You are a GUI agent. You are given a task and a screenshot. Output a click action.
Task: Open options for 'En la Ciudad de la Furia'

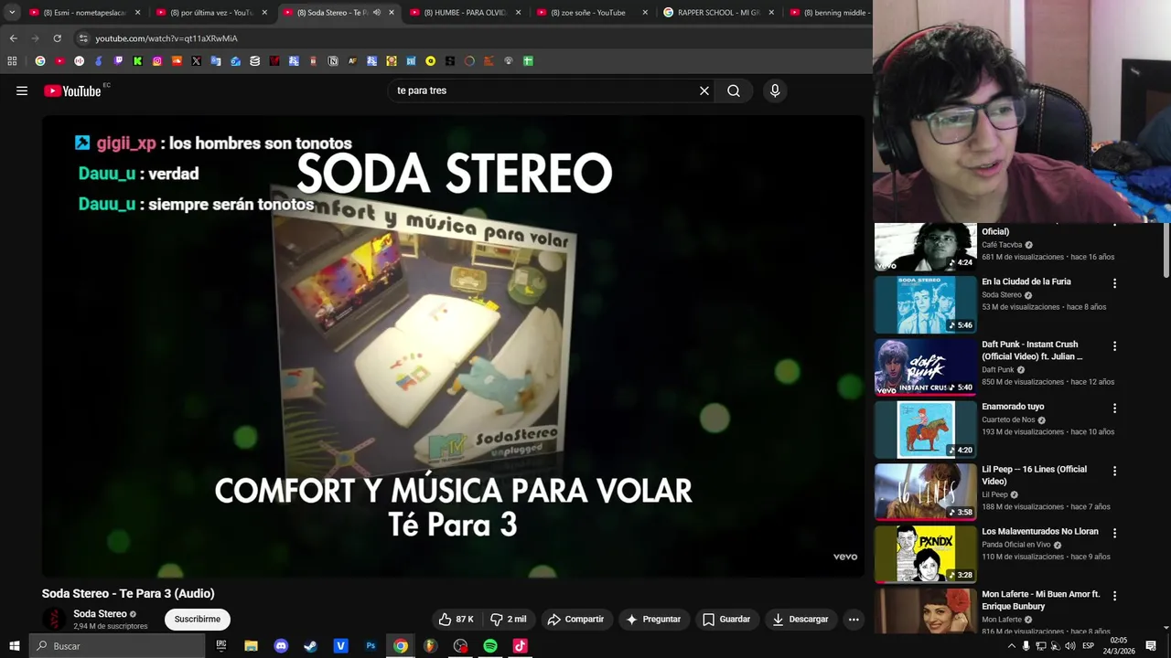coord(1114,283)
